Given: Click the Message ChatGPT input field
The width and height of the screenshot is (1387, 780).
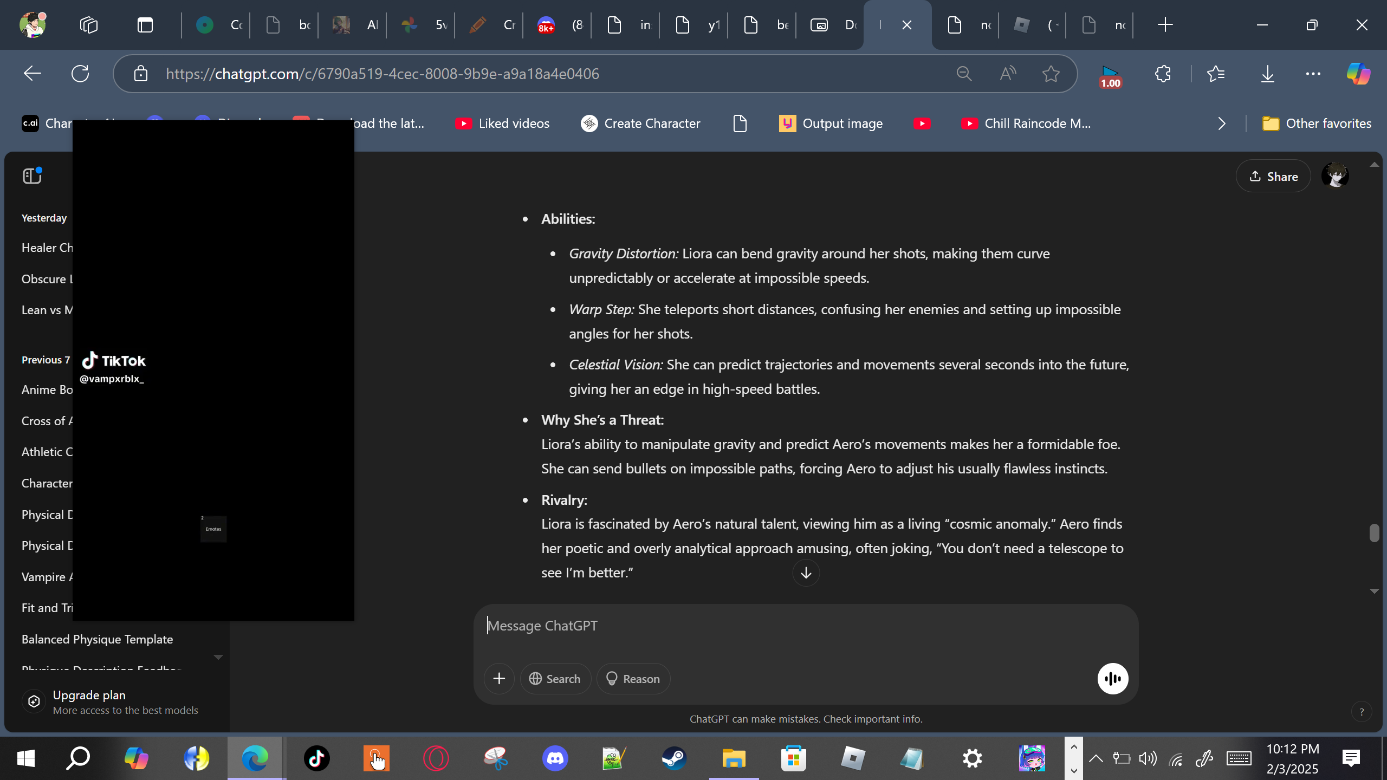Looking at the screenshot, I should [806, 626].
